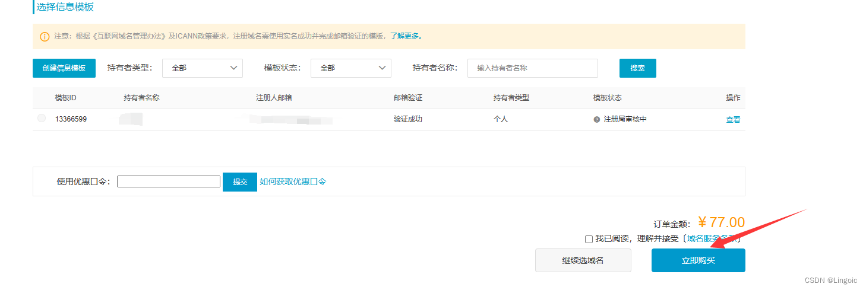Click the 选择信息模板 heading
Image resolution: width=866 pixels, height=290 pixels.
65,7
